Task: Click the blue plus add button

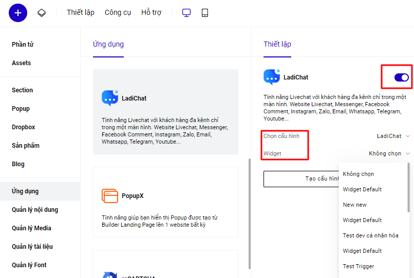Action: pos(18,13)
